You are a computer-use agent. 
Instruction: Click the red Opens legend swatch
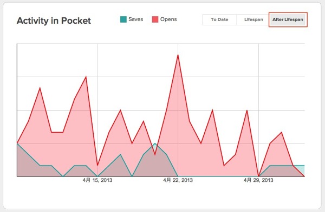pyautogui.click(x=155, y=19)
